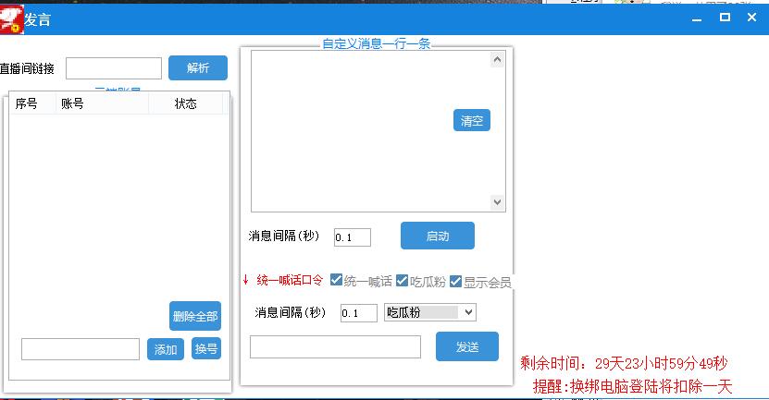
Task: Click the 状态 column header
Action: [185, 103]
